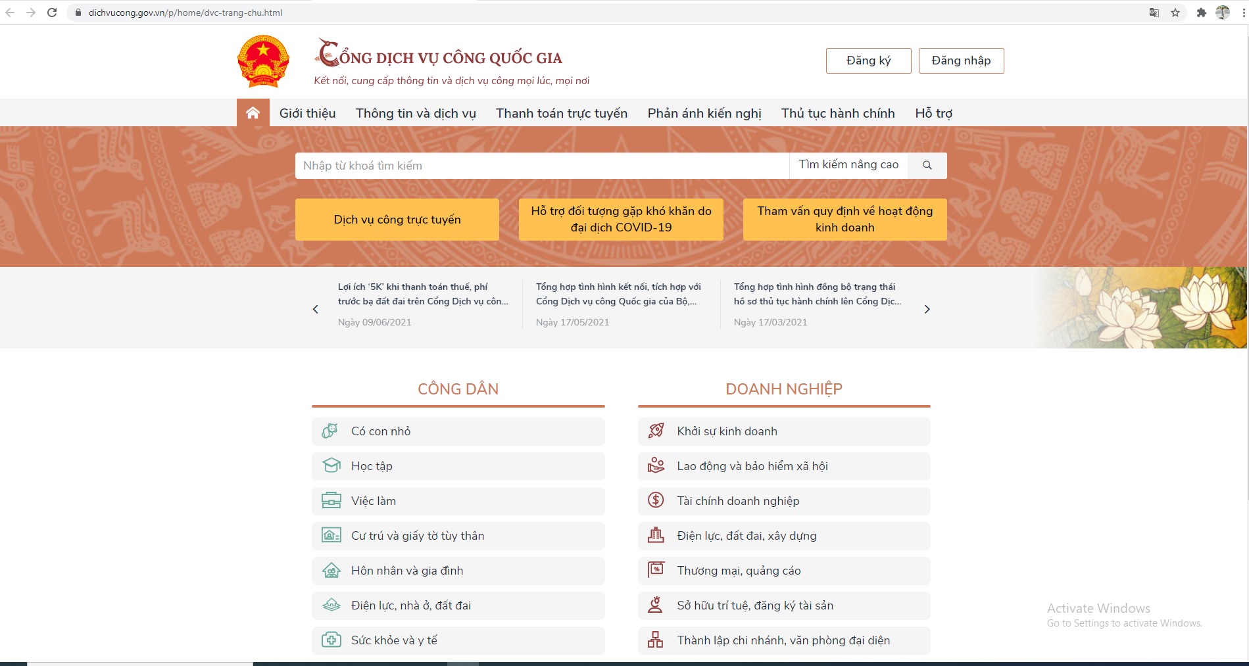This screenshot has height=666, width=1249.
Task: Click the browser back arrow
Action: click(10, 12)
